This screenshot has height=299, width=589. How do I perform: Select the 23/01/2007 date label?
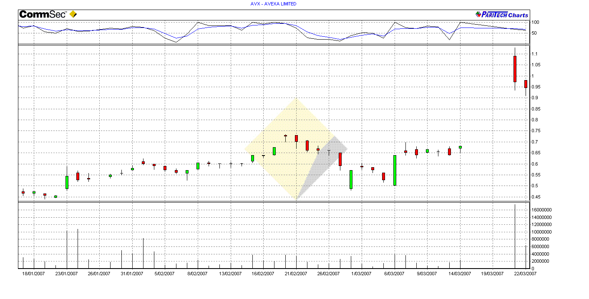[x=66, y=274]
